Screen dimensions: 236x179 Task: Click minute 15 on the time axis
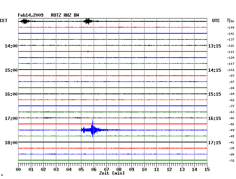pyautogui.click(x=207, y=169)
